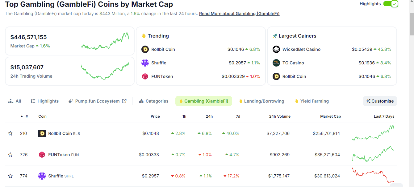Click the page vertical scrollbar thumb
This screenshot has height=187, width=414.
click(411, 25)
